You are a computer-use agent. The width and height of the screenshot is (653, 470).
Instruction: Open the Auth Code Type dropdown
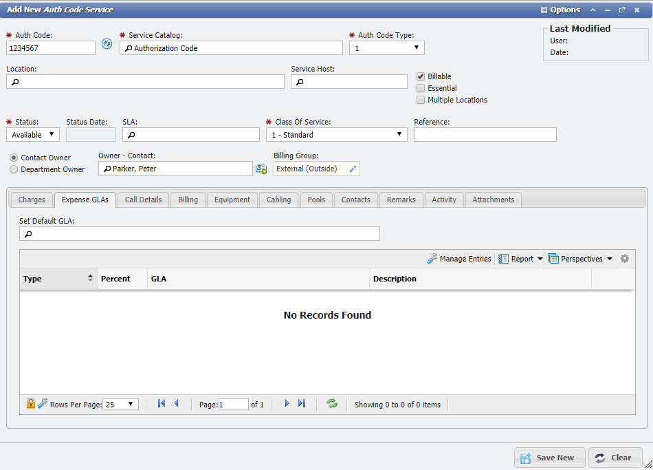click(386, 48)
